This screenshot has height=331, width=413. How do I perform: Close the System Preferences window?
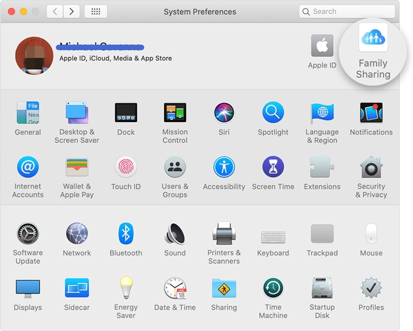(x=12, y=12)
